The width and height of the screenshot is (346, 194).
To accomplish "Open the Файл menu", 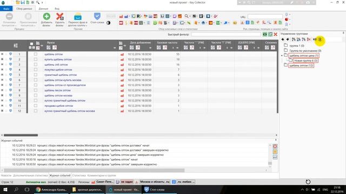I will (6, 9).
